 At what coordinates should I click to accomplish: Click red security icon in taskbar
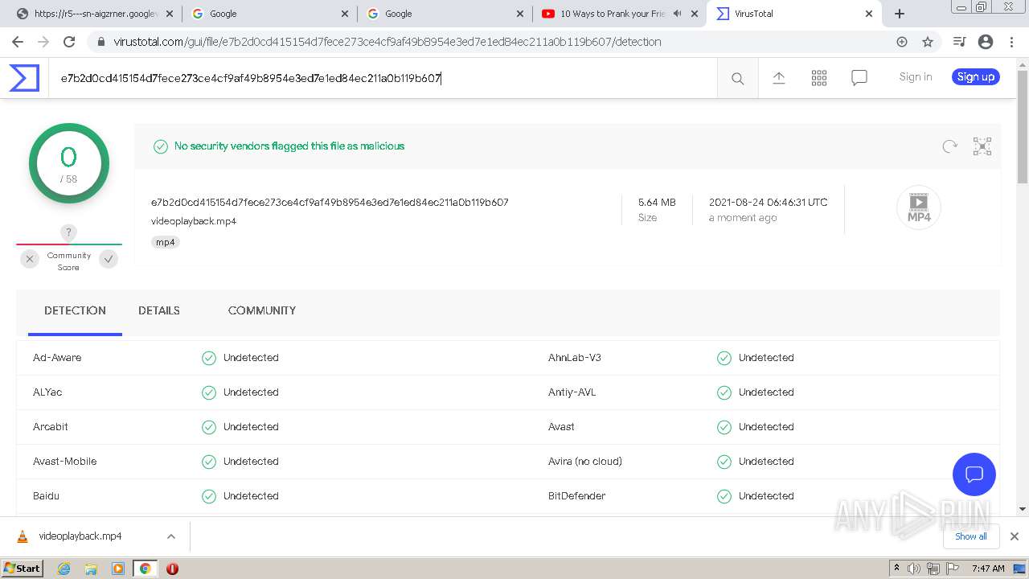point(172,569)
